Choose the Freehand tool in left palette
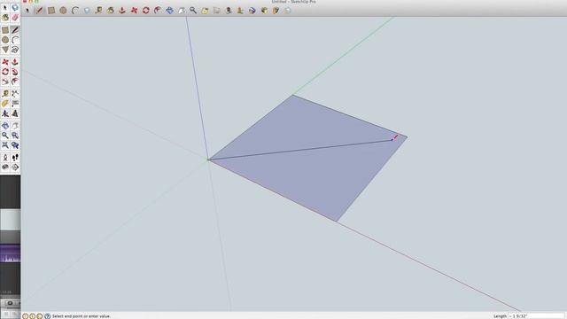 15,50
